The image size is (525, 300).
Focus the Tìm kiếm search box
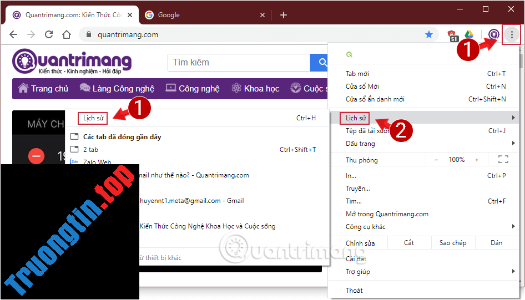point(239,62)
